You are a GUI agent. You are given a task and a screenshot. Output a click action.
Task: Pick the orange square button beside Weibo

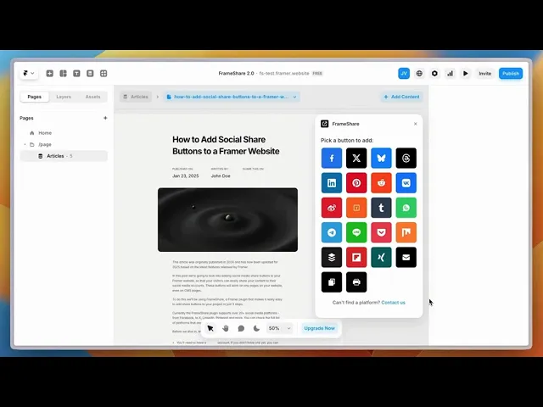356,208
